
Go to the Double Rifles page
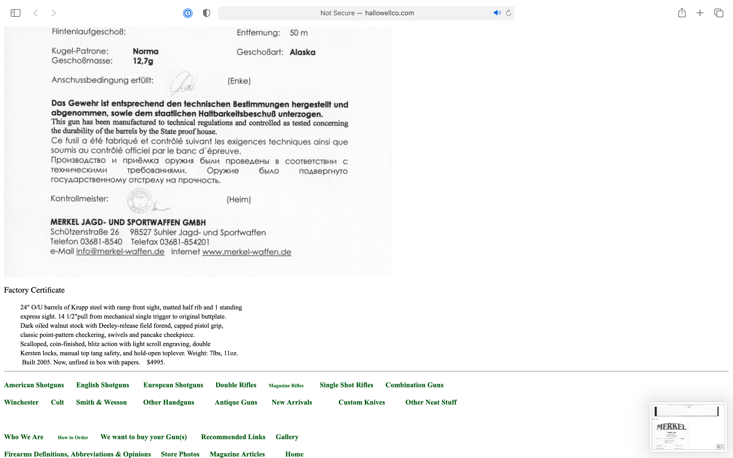tap(236, 385)
